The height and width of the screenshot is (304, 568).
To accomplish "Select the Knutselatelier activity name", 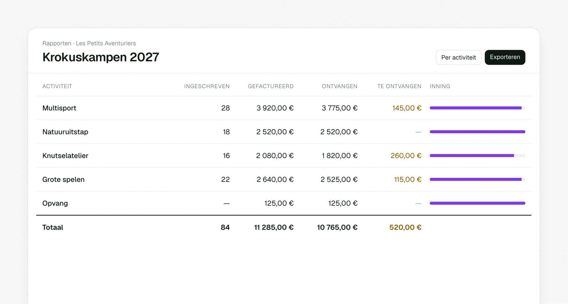I will tap(65, 156).
